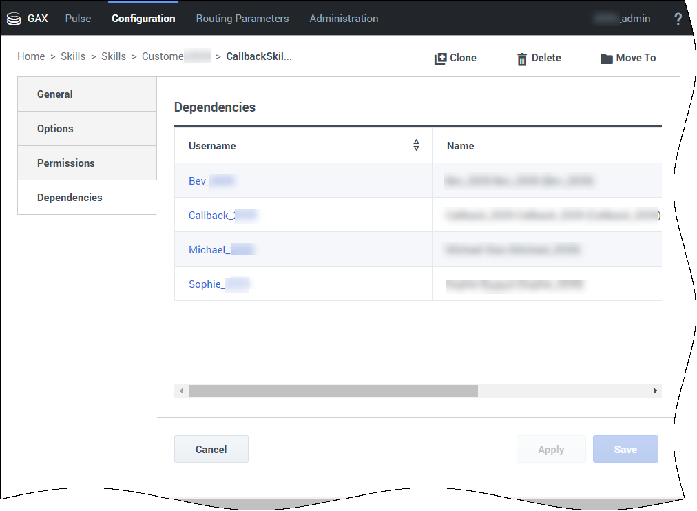Click the Delete trash can icon
This screenshot has width=697, height=511.
click(x=522, y=59)
